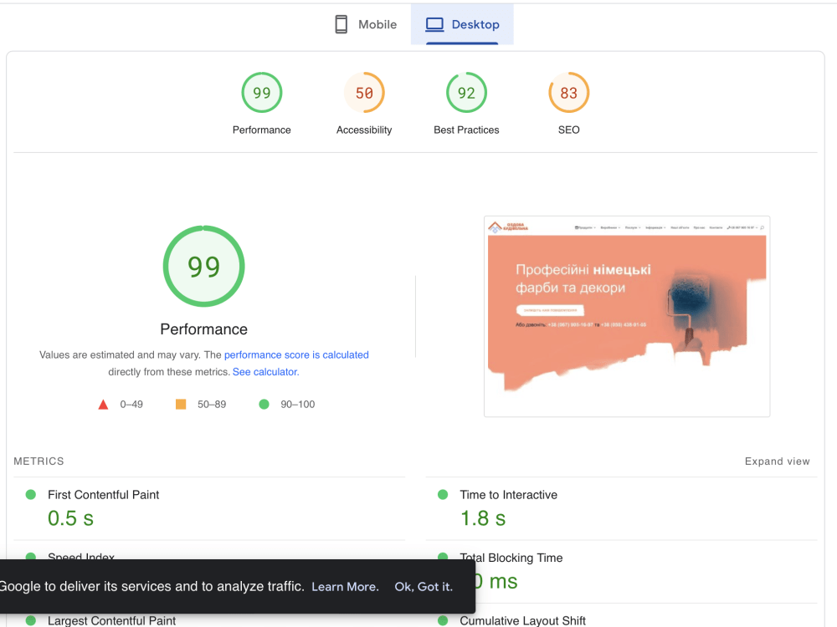
Task: Jump to Accessibility score gauge 50
Action: [x=364, y=93]
